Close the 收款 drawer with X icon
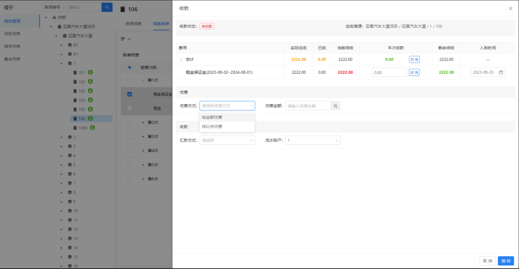This screenshot has width=519, height=269. 510,9
